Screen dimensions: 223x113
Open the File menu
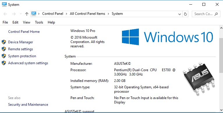coord(5,22)
